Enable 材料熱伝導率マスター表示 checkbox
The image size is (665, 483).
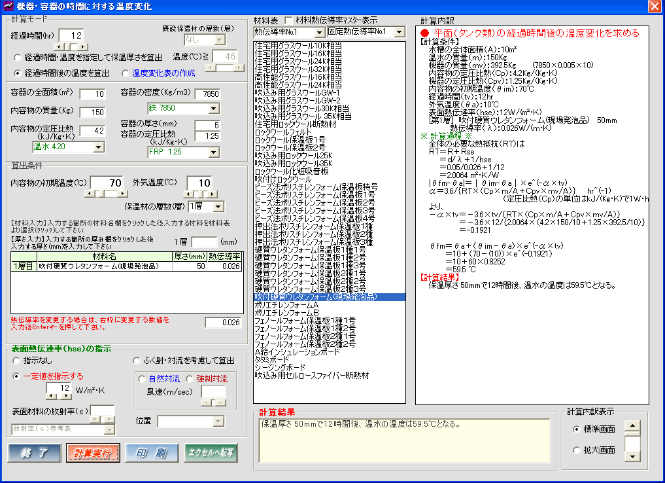289,20
